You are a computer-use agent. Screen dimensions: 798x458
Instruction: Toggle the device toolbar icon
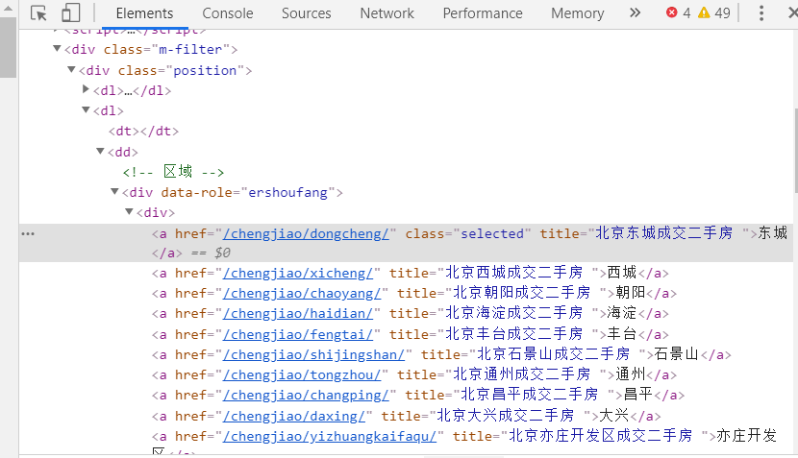click(70, 12)
